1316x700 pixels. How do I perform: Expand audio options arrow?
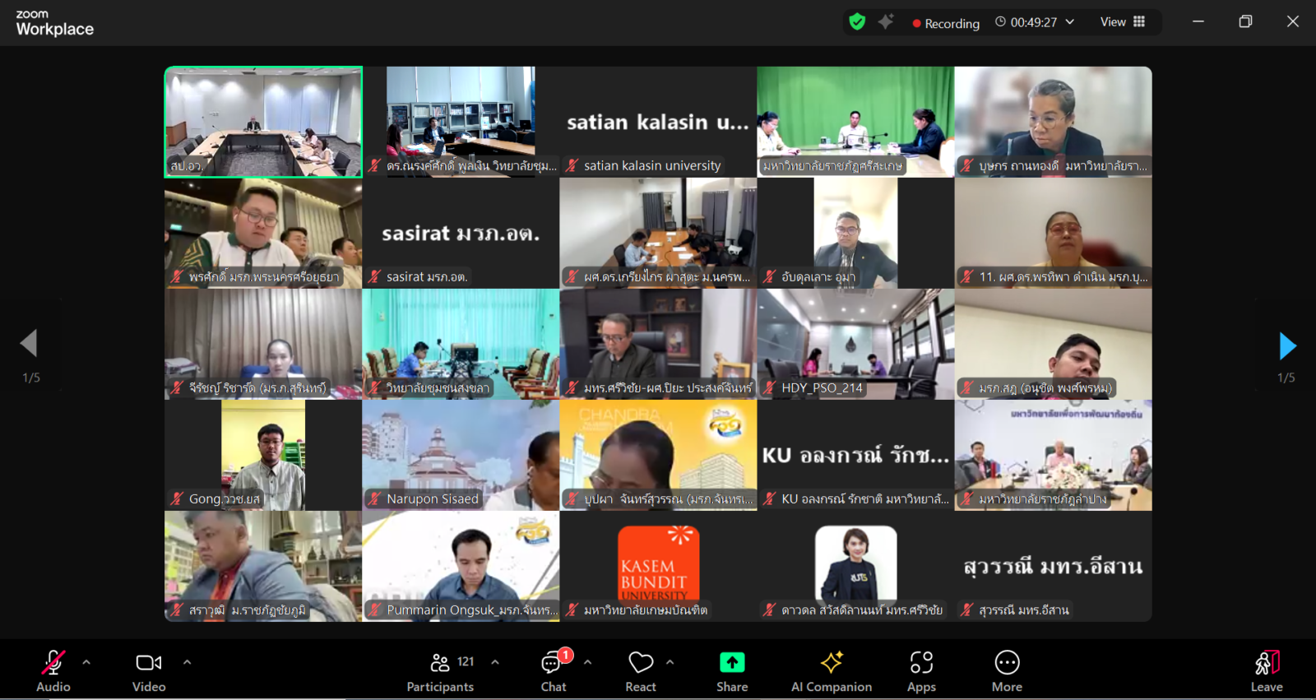pyautogui.click(x=86, y=662)
